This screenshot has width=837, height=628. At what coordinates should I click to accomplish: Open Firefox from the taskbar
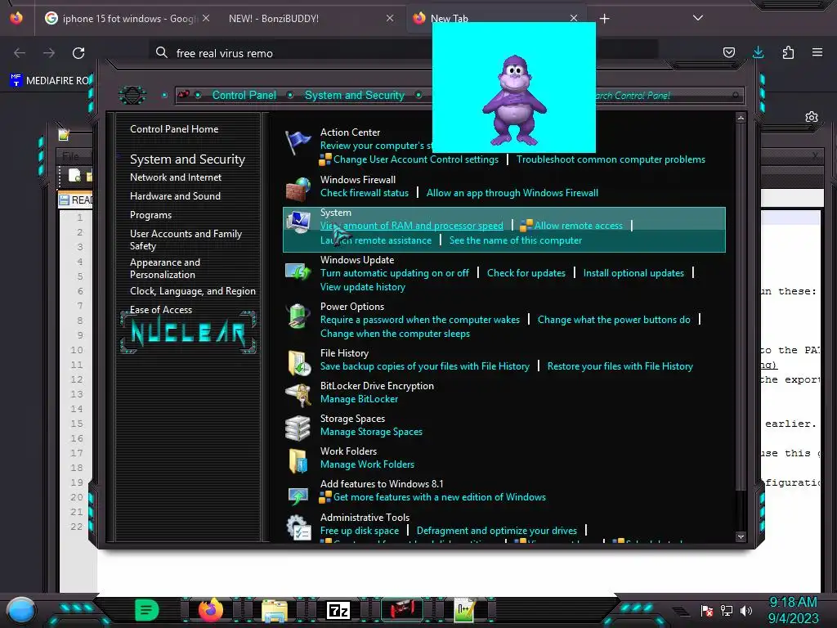point(210,610)
